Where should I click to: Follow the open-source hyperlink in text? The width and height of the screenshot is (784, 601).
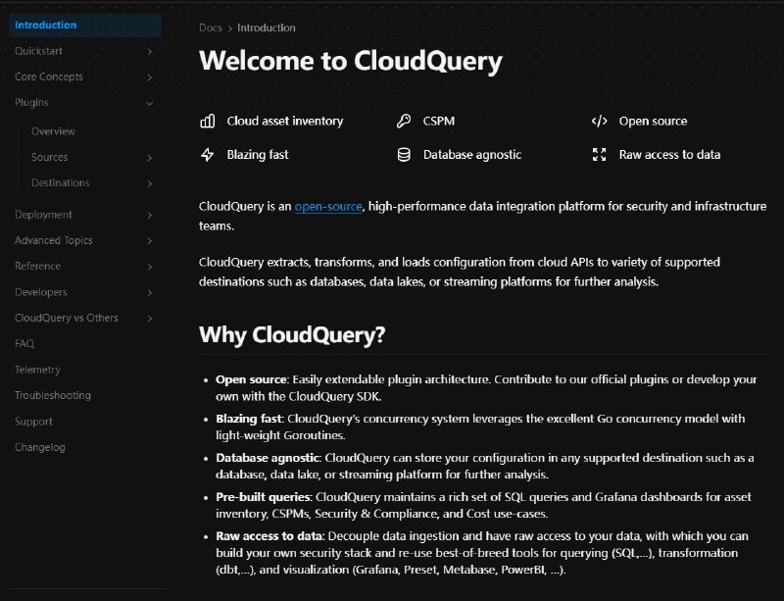328,207
